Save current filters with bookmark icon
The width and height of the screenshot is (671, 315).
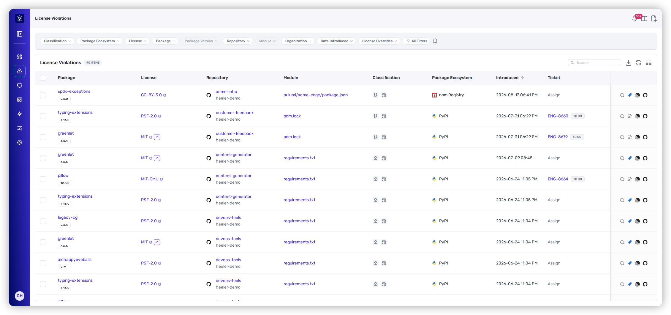pos(435,41)
